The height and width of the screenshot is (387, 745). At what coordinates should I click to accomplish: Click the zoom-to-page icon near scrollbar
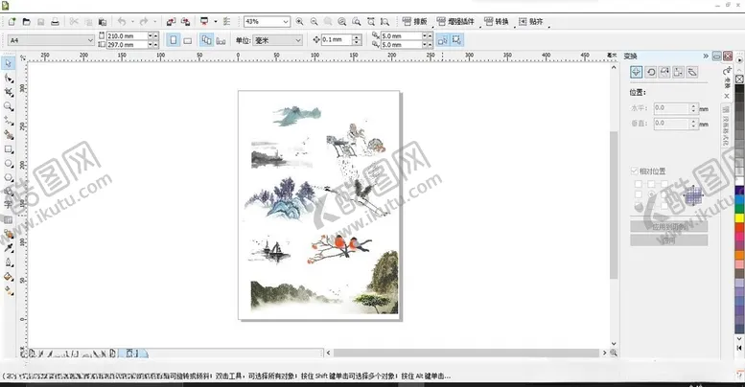614,353
